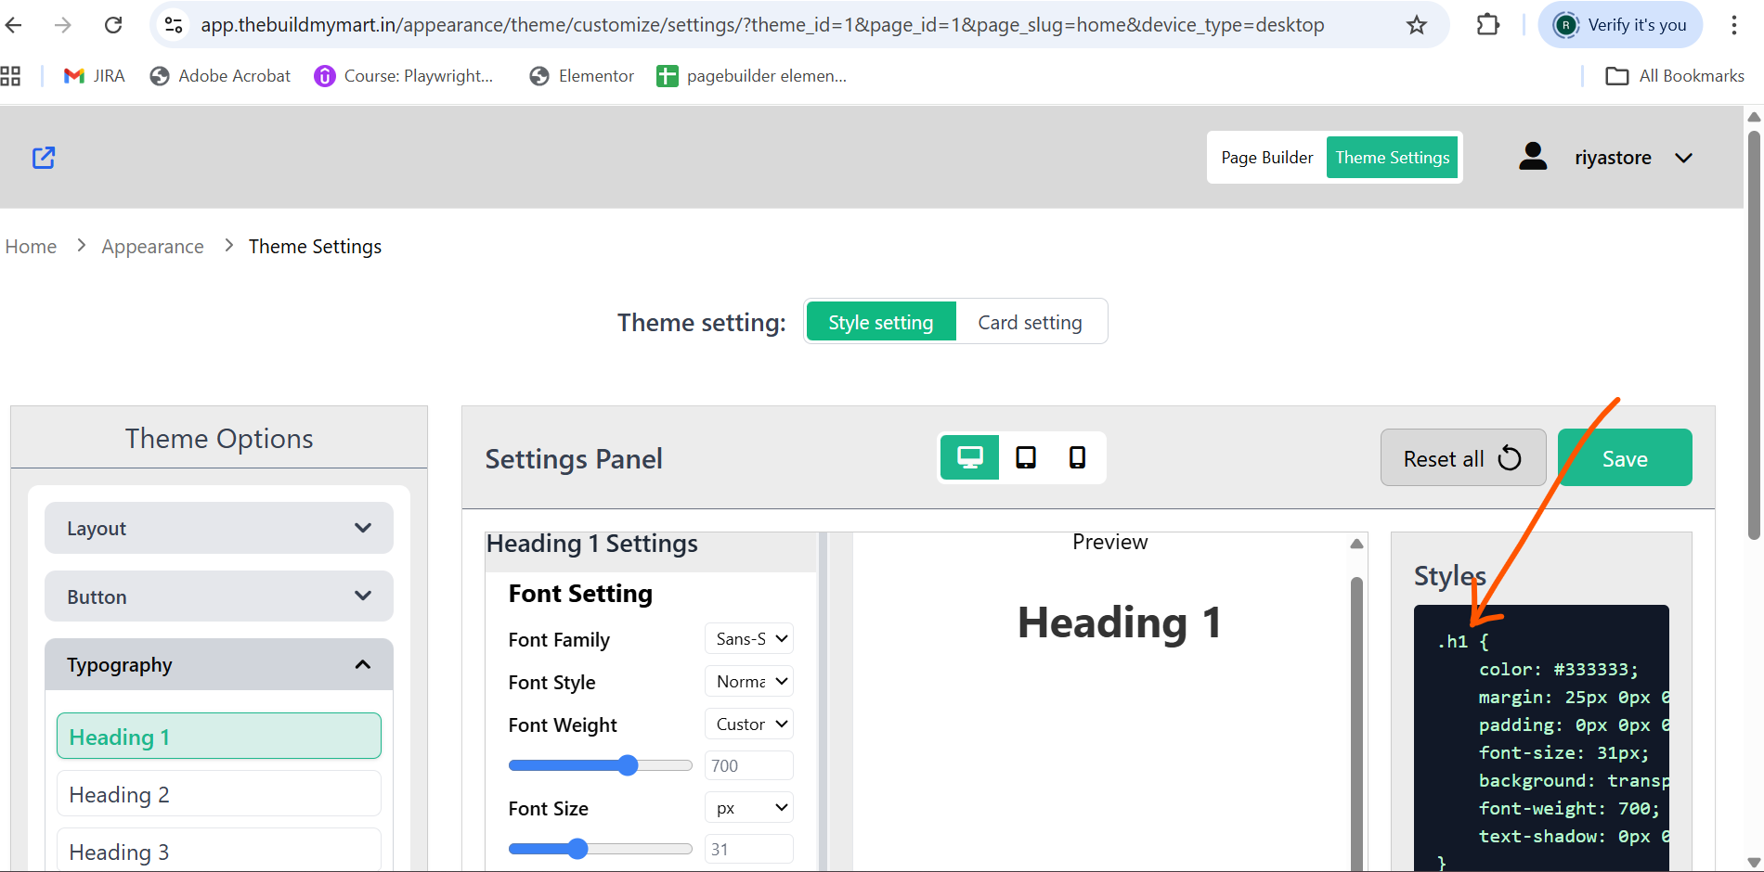This screenshot has width=1764, height=872.
Task: Switch to Theme Settings
Action: point(1392,158)
